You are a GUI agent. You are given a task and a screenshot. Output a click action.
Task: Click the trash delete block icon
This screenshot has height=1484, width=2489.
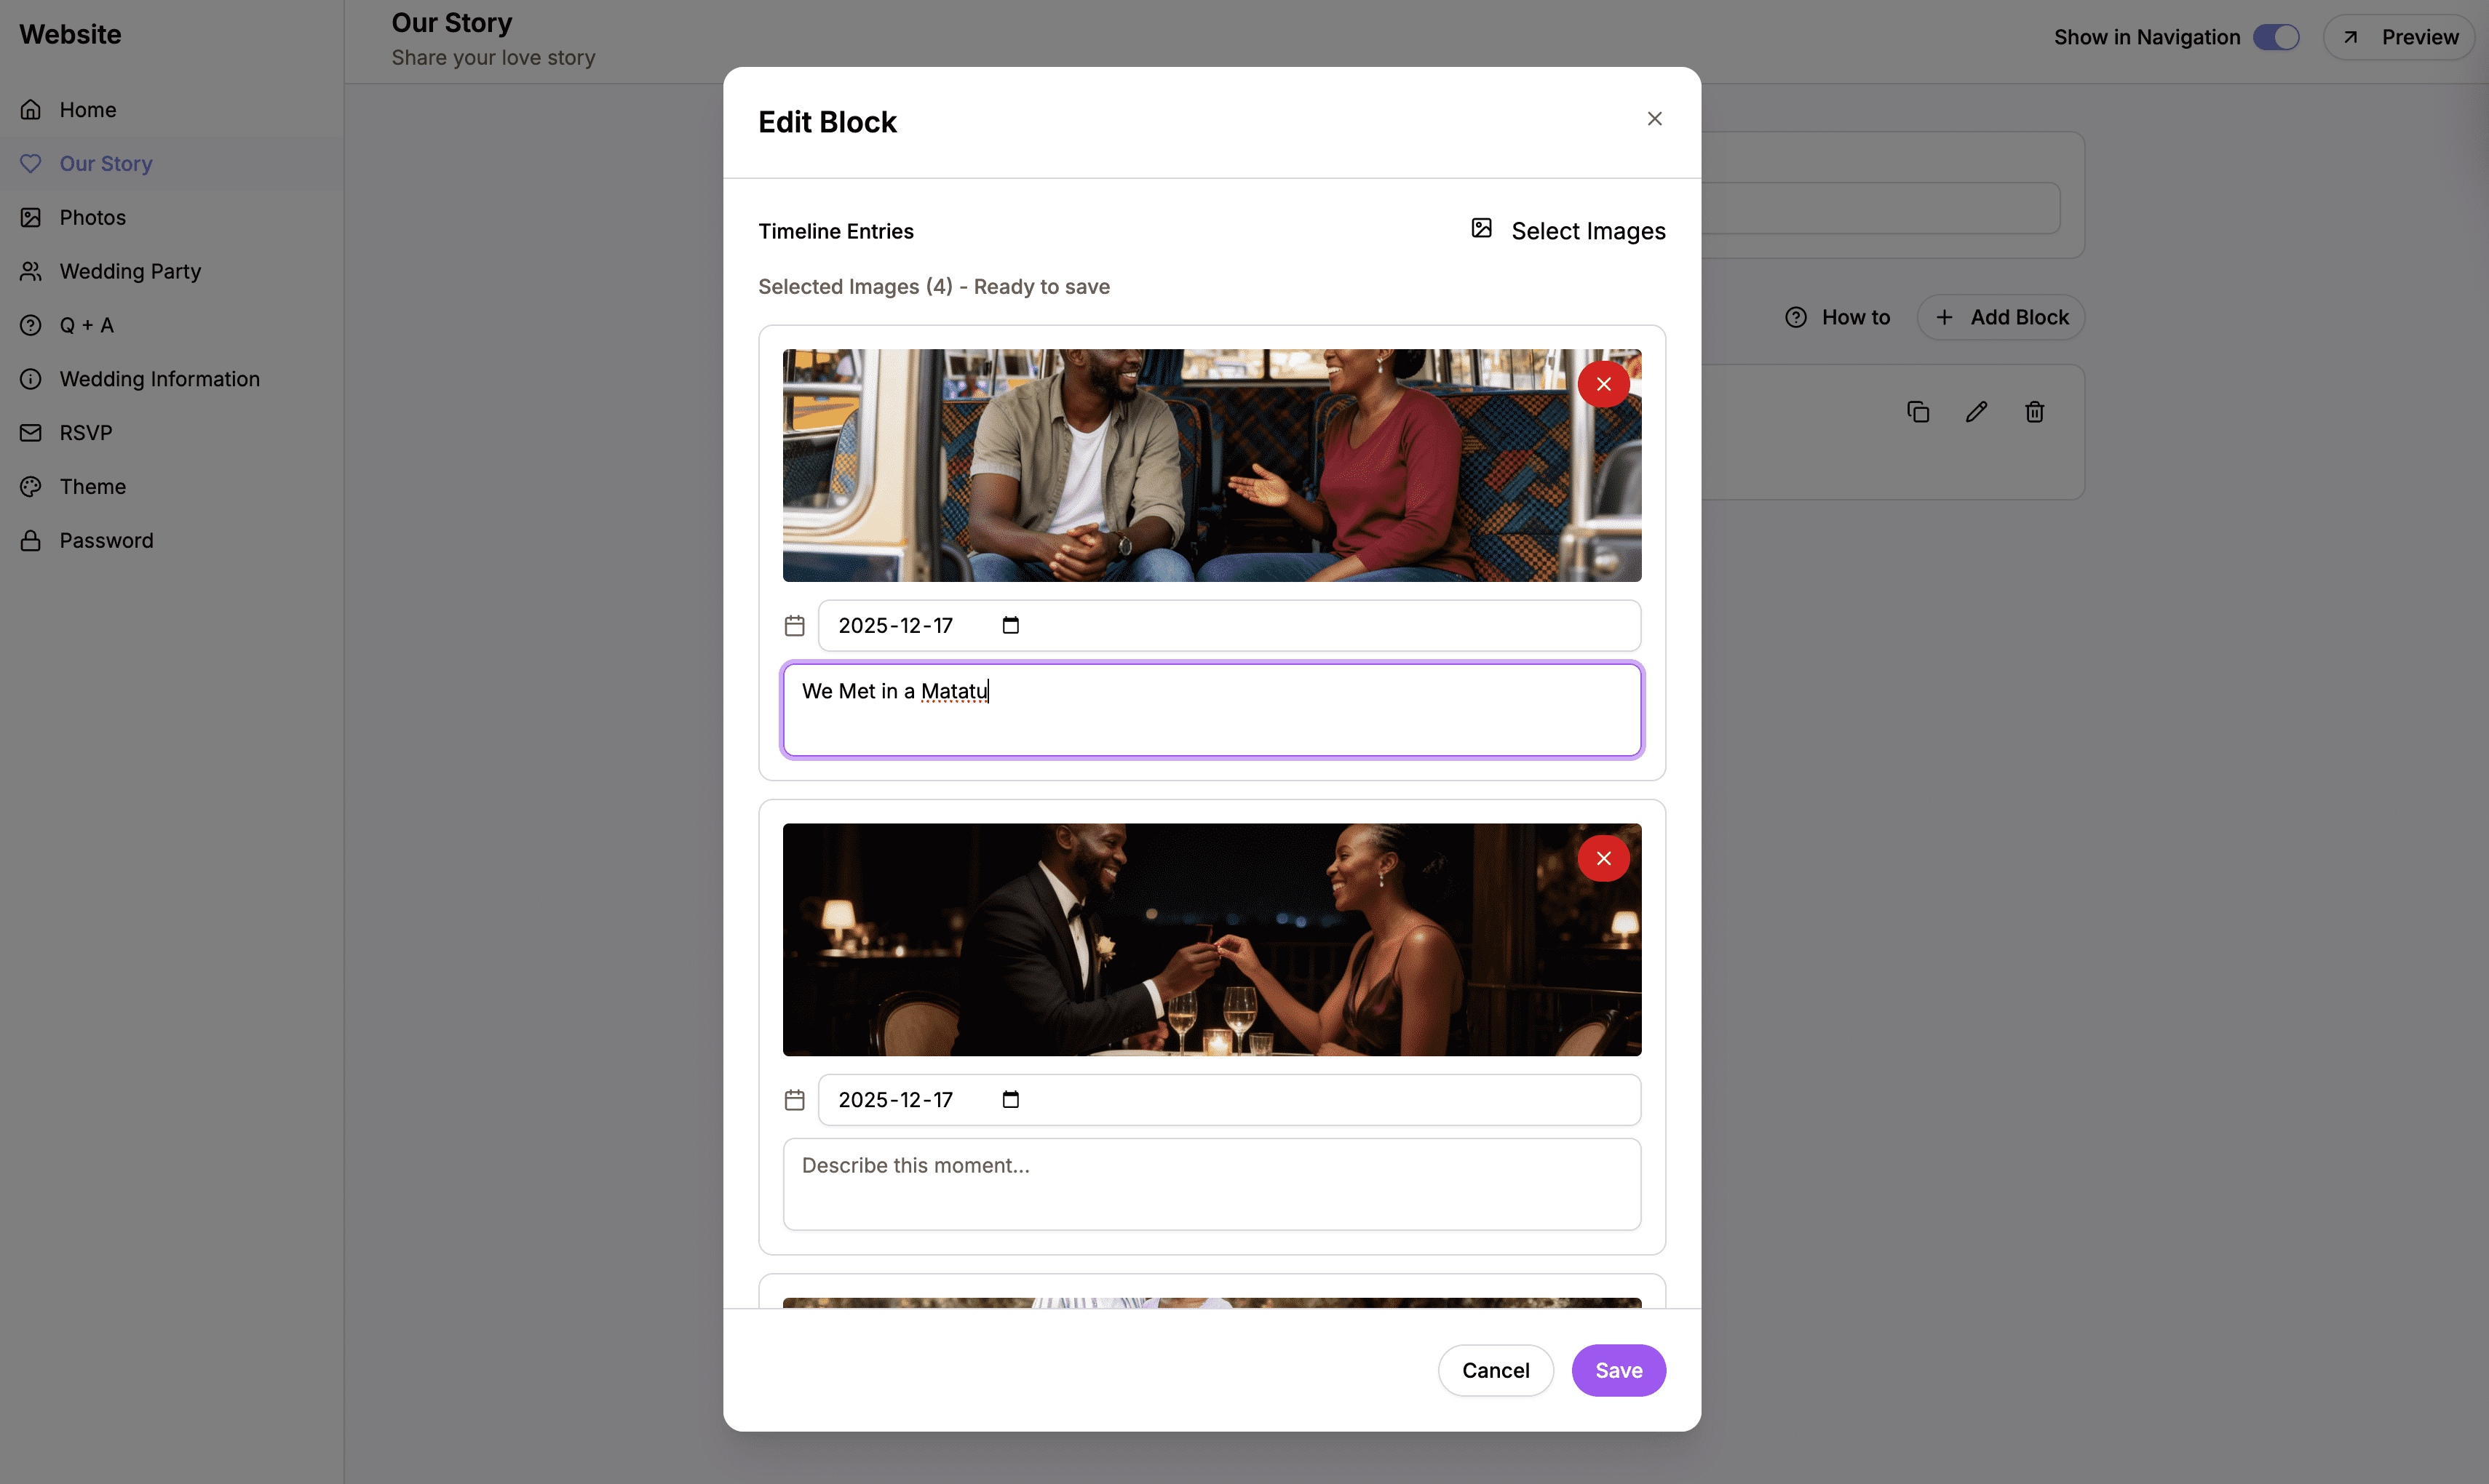[2034, 411]
